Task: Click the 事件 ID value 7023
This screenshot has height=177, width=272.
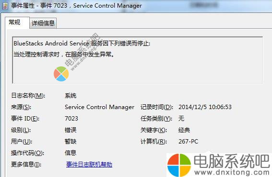Action: (x=71, y=119)
